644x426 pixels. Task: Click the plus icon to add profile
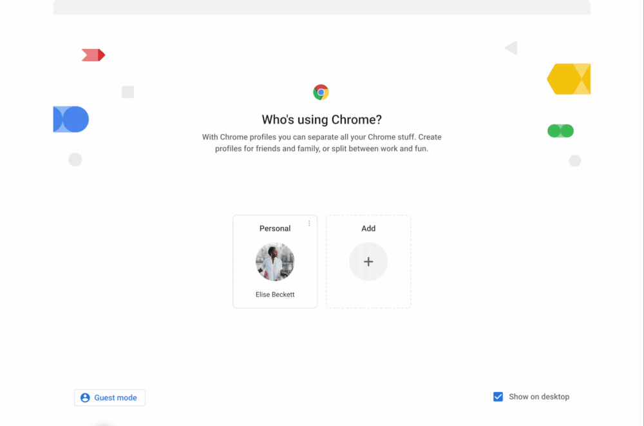(368, 262)
